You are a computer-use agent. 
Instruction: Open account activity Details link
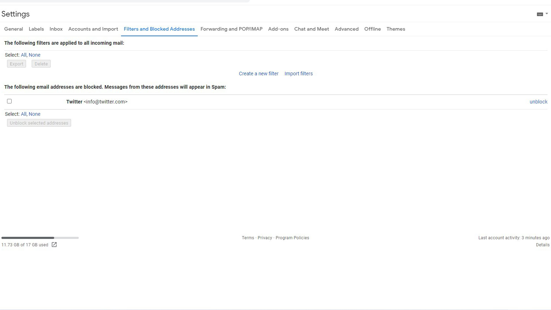click(543, 245)
